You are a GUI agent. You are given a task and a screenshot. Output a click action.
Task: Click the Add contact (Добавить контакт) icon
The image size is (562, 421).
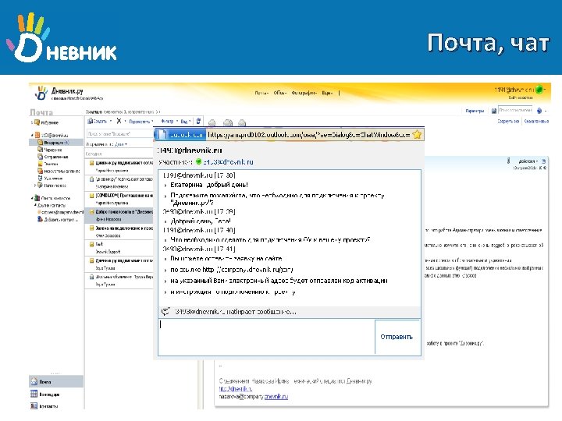coord(40,219)
